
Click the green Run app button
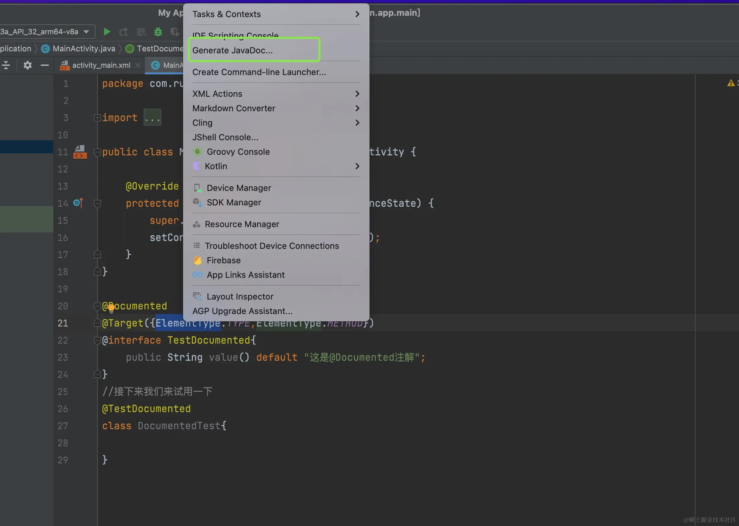pyautogui.click(x=107, y=32)
